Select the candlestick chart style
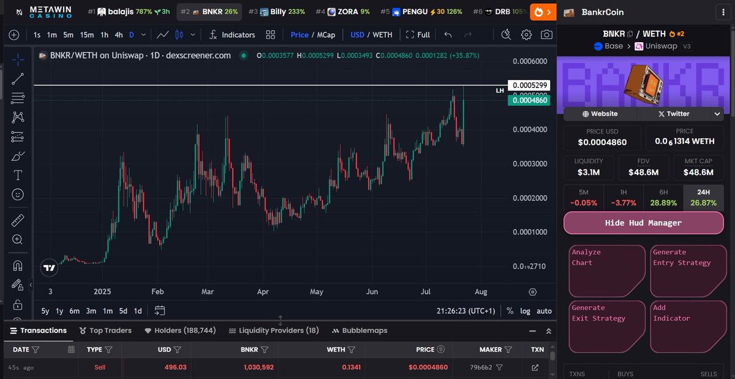This screenshot has height=379, width=735. [180, 35]
